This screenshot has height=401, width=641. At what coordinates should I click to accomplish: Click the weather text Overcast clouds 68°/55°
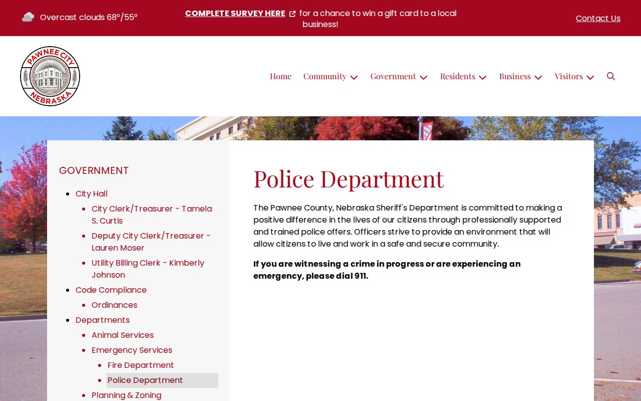click(x=89, y=17)
